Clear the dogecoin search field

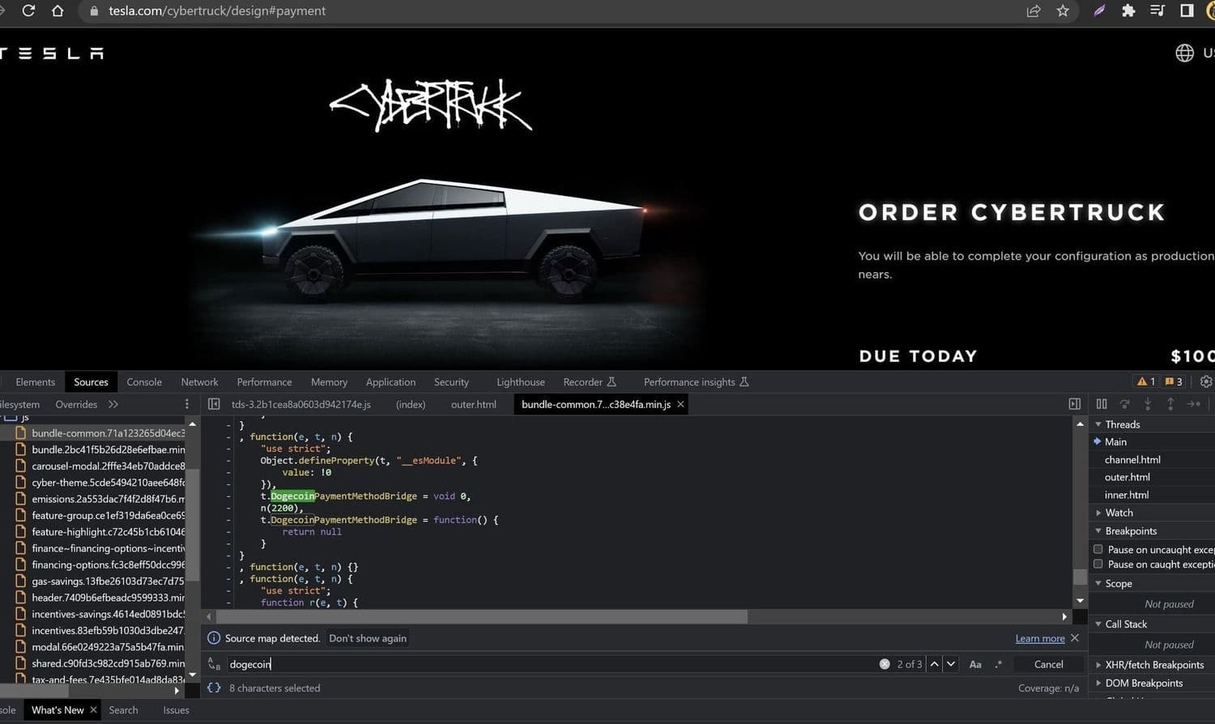coord(885,664)
